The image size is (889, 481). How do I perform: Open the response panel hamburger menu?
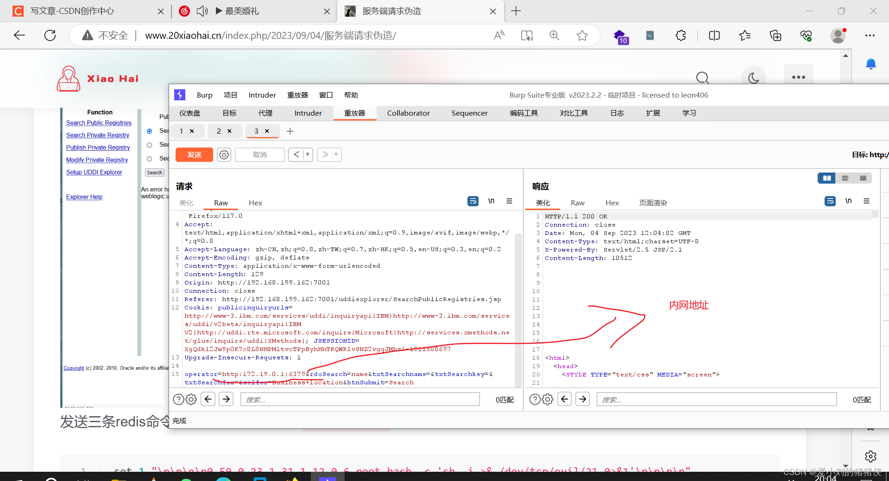(x=866, y=201)
